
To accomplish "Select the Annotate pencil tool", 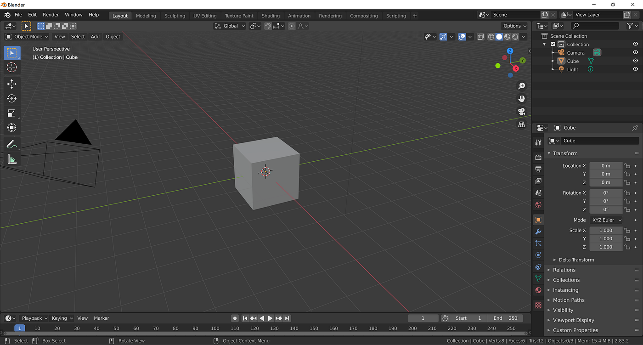I will (12, 144).
